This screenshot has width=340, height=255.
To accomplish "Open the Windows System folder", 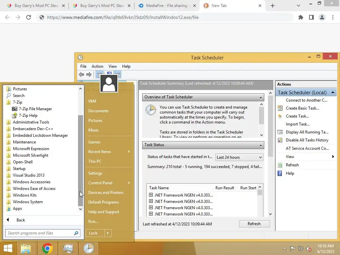I will point(28,202).
